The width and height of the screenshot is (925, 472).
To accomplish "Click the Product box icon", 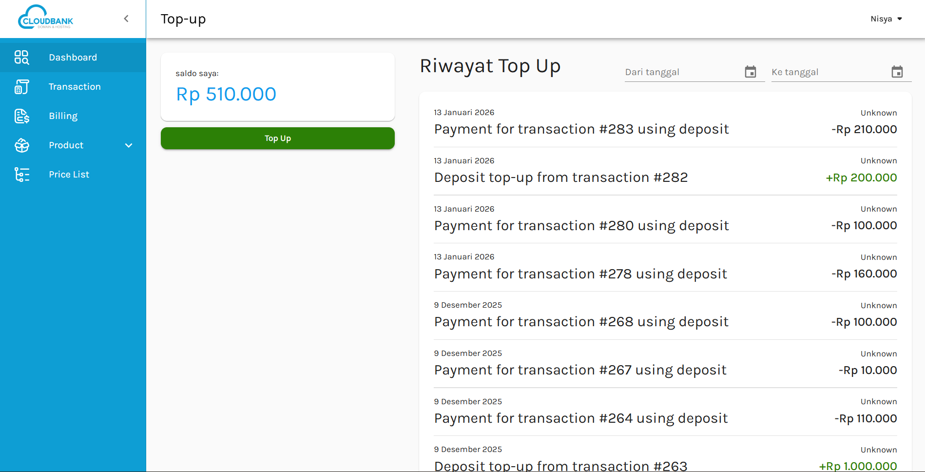I will click(21, 145).
